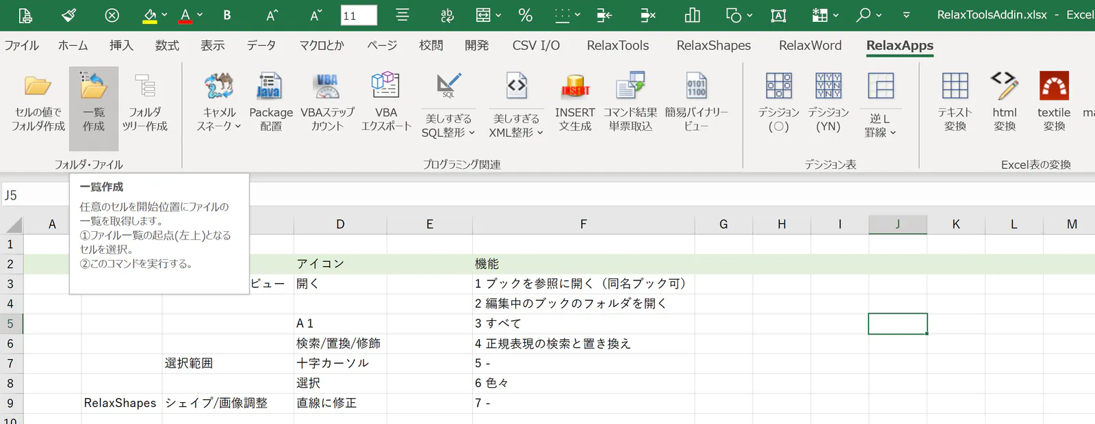
Task: Click the セルの値でフォルダ作成 folder icon
Action: (38, 86)
